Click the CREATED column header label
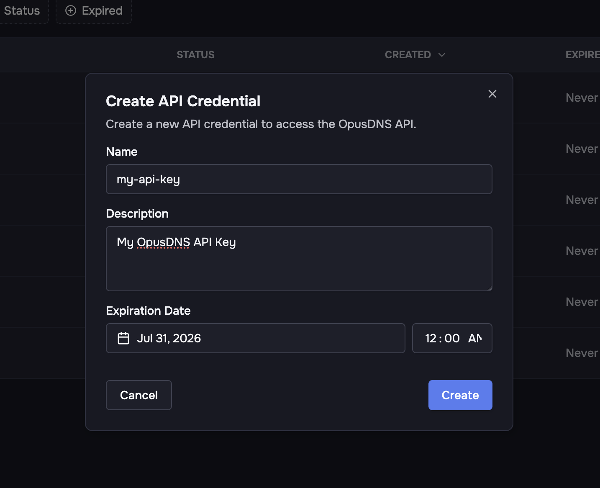600x488 pixels. pos(408,55)
